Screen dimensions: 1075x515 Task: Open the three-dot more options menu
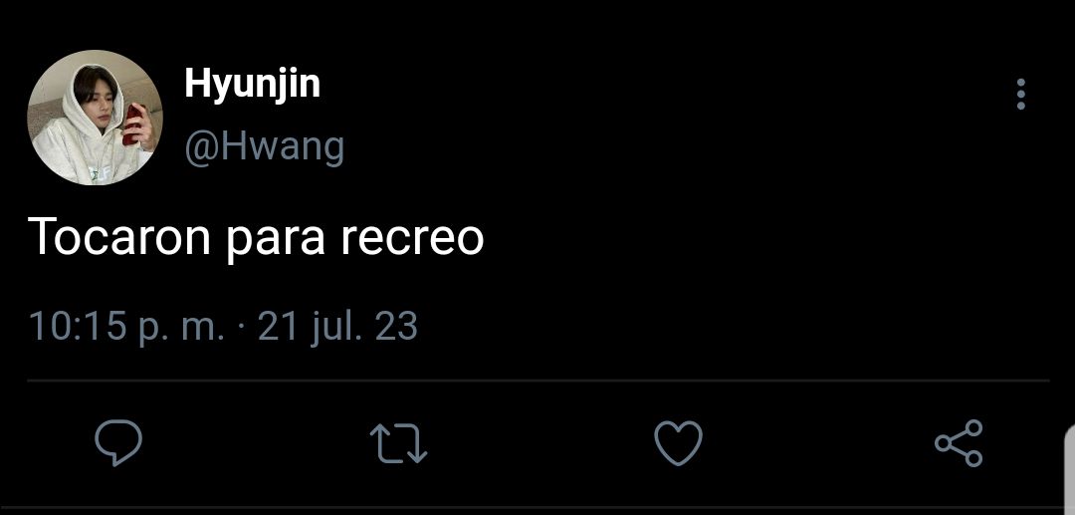click(x=1021, y=94)
